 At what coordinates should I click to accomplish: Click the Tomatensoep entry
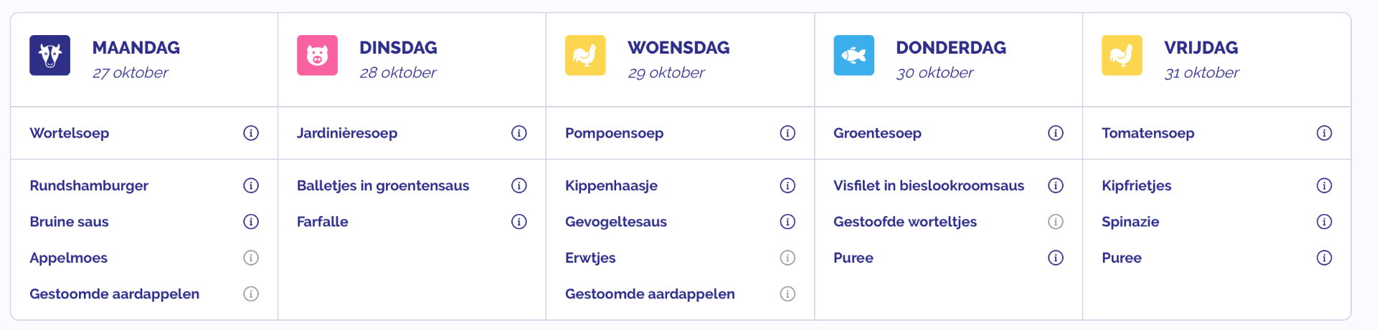pyautogui.click(x=1147, y=133)
